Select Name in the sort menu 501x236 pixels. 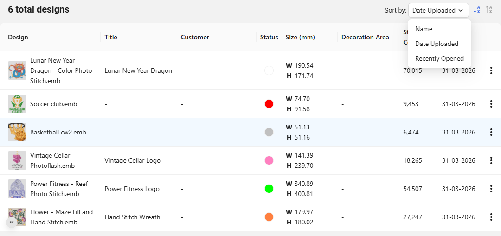point(424,29)
